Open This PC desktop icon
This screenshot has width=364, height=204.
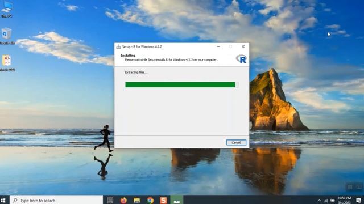point(6,9)
